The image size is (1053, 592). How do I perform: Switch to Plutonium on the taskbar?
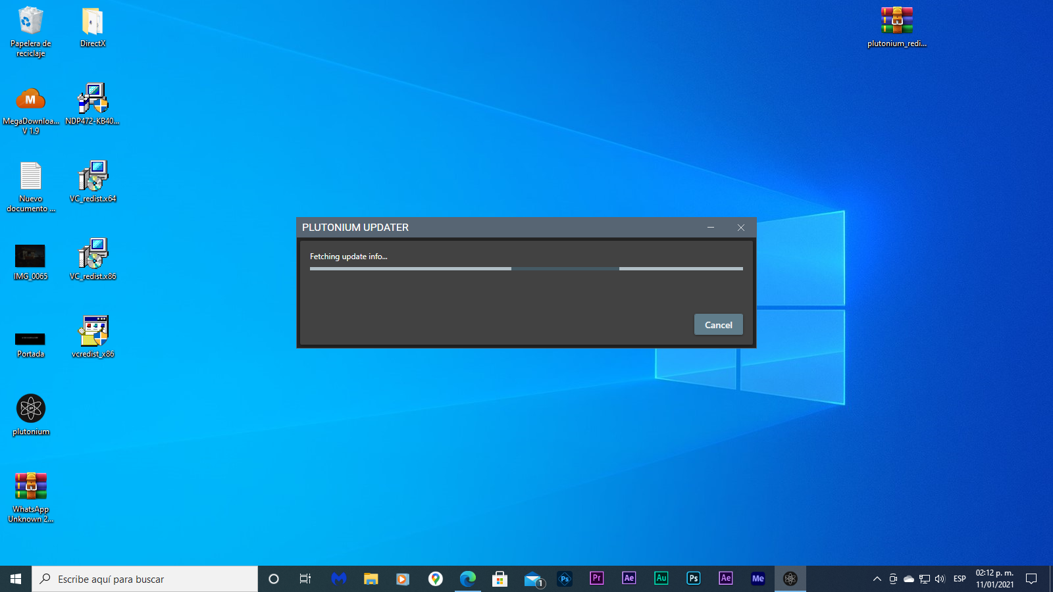(790, 579)
